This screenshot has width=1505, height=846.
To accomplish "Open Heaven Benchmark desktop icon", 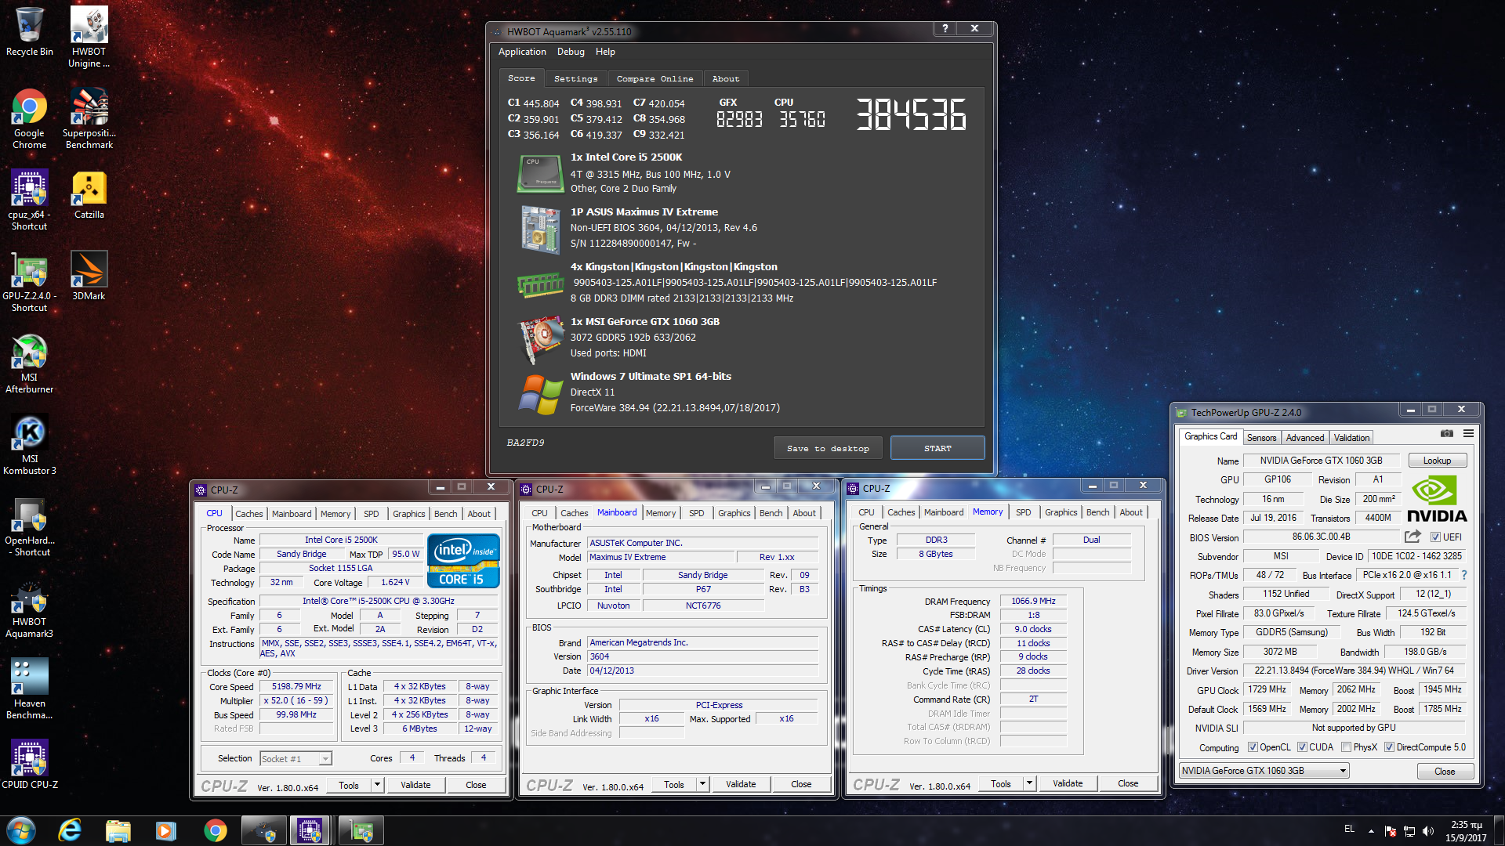I will pyautogui.click(x=29, y=689).
